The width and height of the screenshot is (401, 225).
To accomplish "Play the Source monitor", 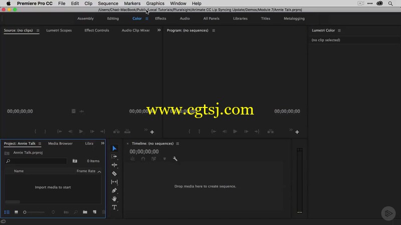I will coord(81,131).
